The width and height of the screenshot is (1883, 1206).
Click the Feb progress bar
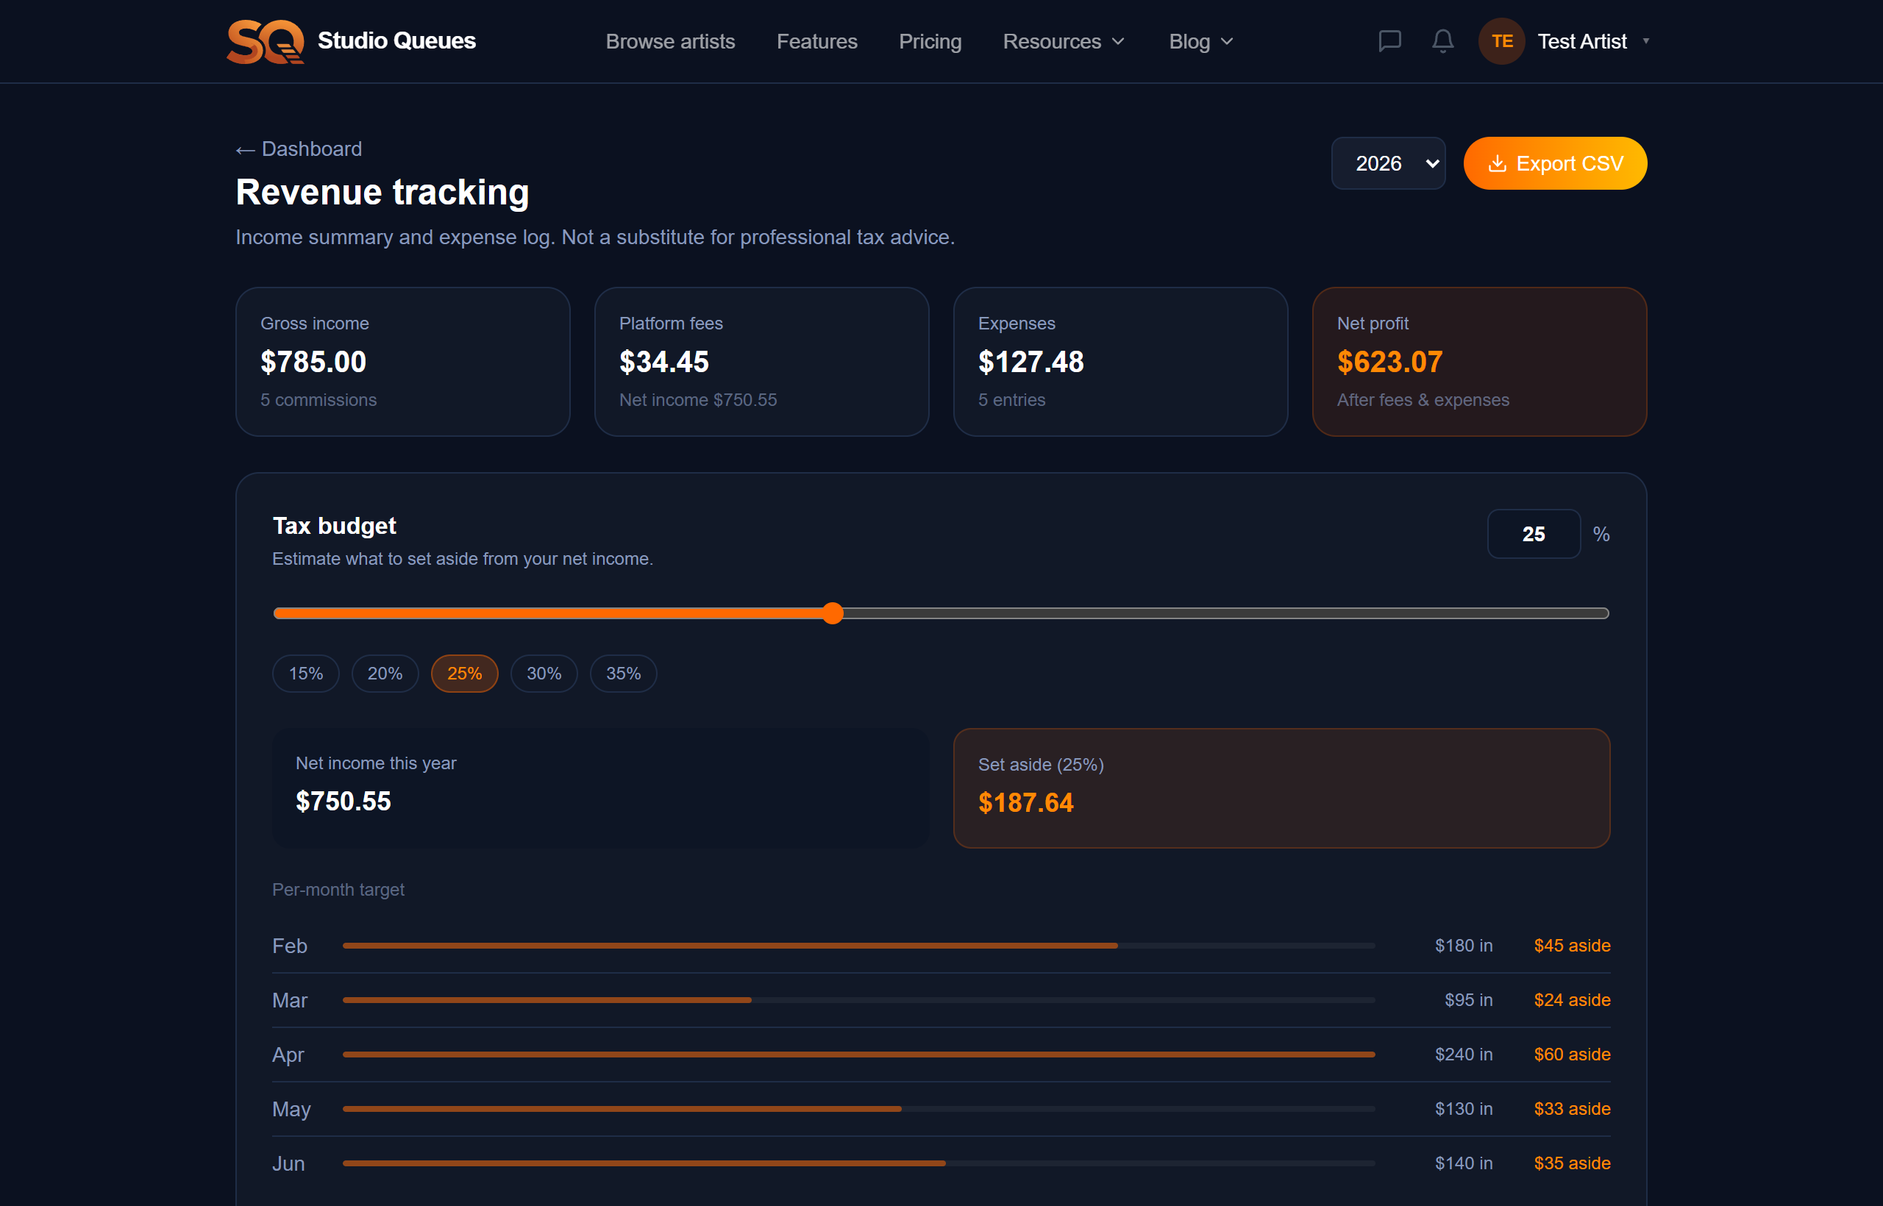pos(858,946)
